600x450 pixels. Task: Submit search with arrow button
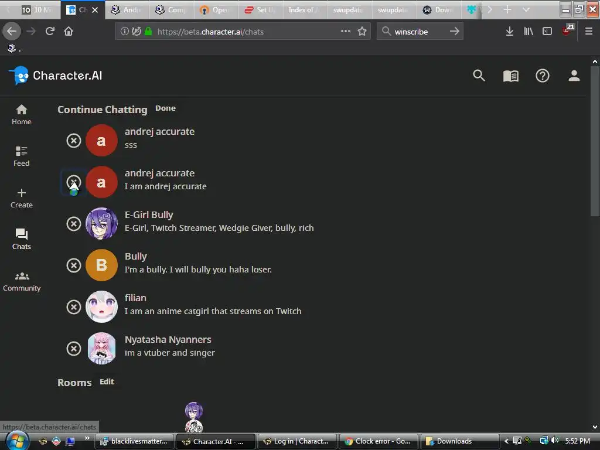tap(455, 32)
